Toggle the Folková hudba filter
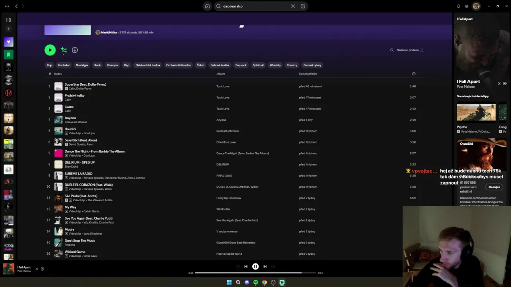The width and height of the screenshot is (511, 287). pos(220,65)
